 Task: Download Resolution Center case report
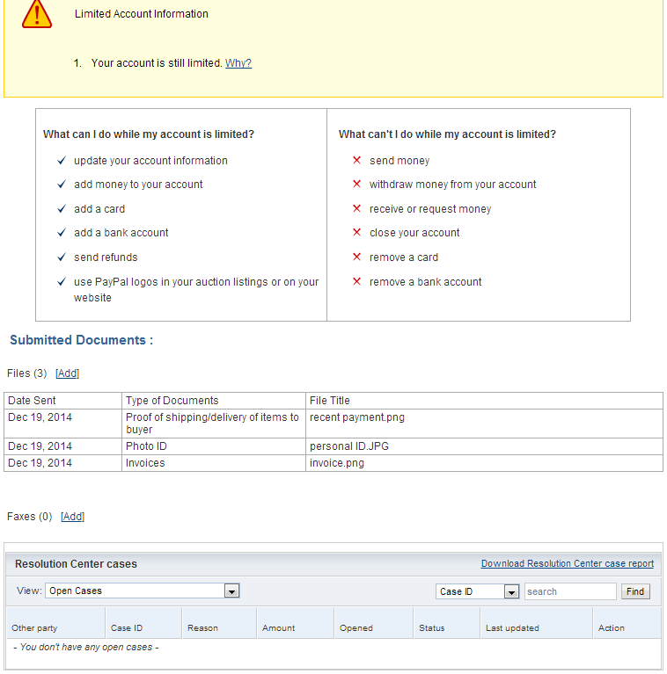(568, 564)
